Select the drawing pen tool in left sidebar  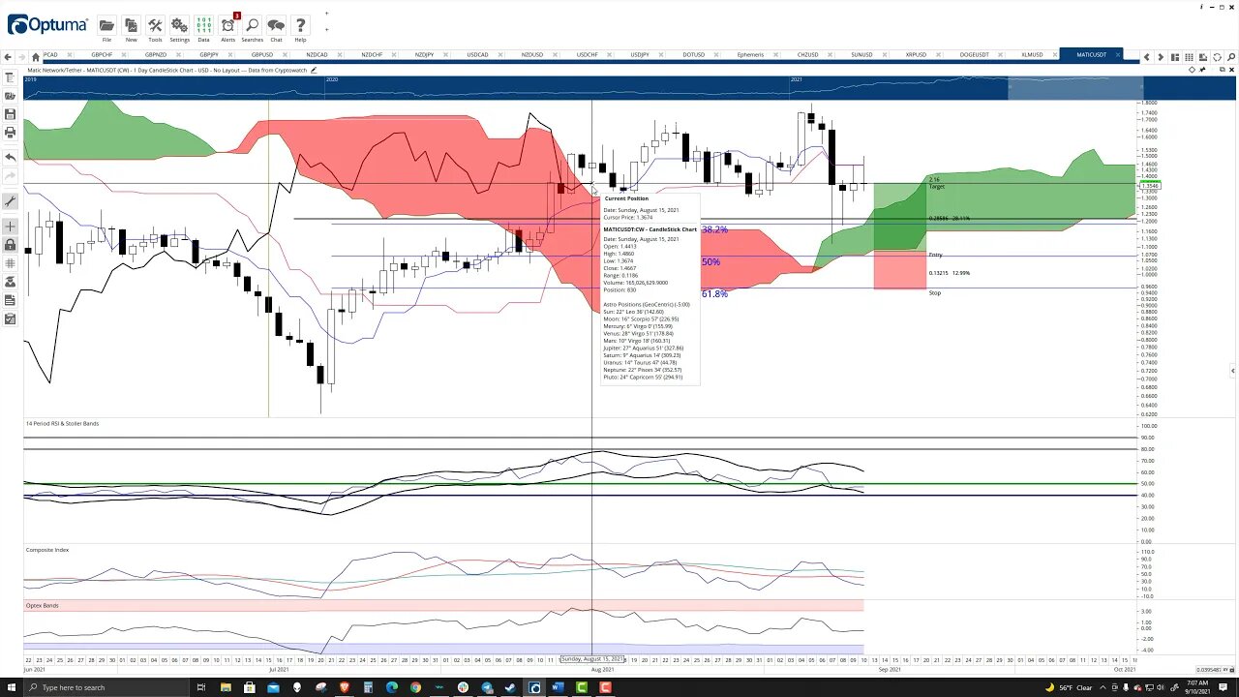pos(10,201)
